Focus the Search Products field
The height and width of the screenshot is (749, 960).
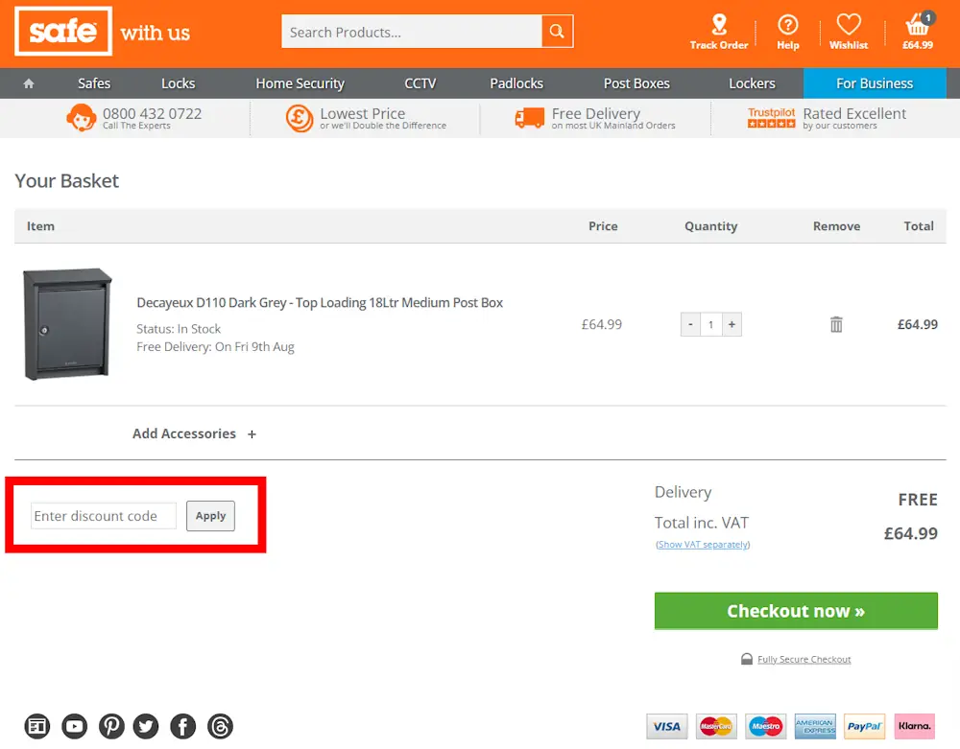click(x=412, y=32)
